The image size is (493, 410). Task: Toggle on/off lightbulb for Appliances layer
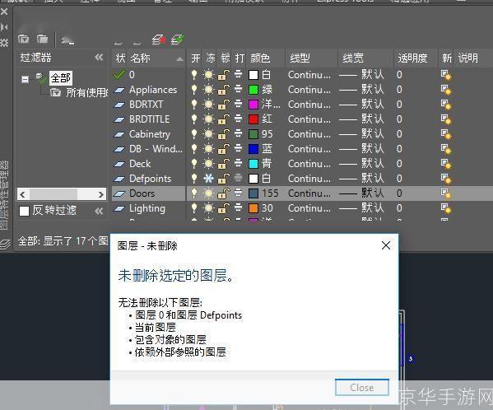[x=194, y=90]
